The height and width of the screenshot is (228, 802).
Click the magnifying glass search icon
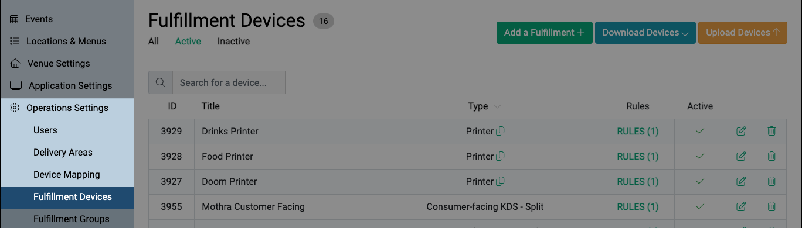(x=161, y=82)
